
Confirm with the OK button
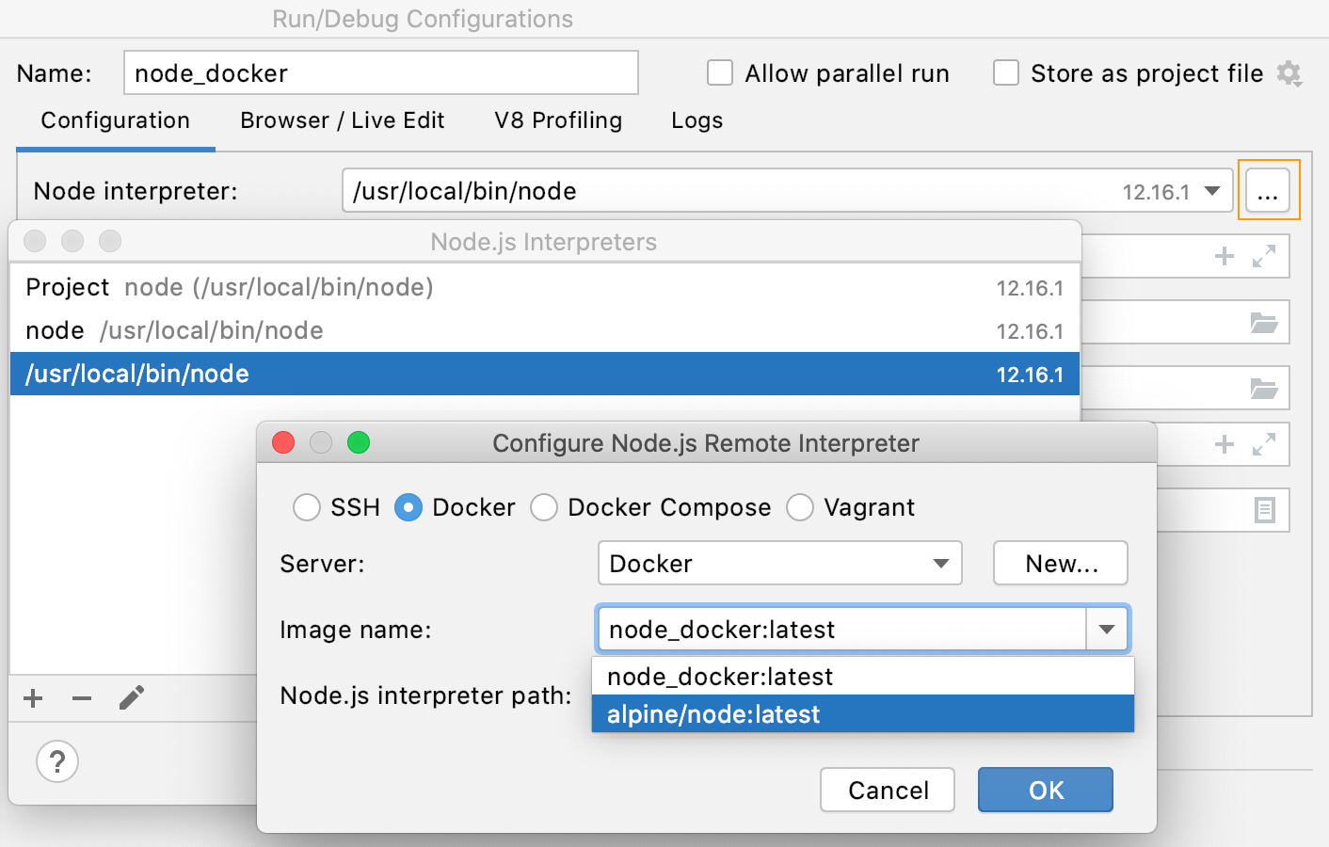click(1046, 790)
